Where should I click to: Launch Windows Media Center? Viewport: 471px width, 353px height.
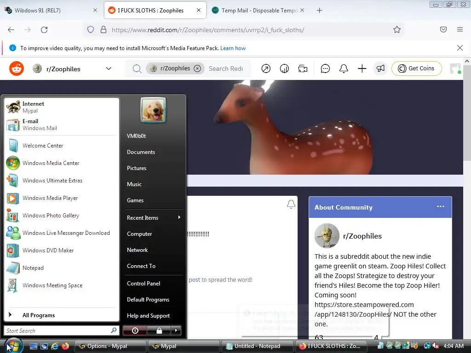(62, 163)
